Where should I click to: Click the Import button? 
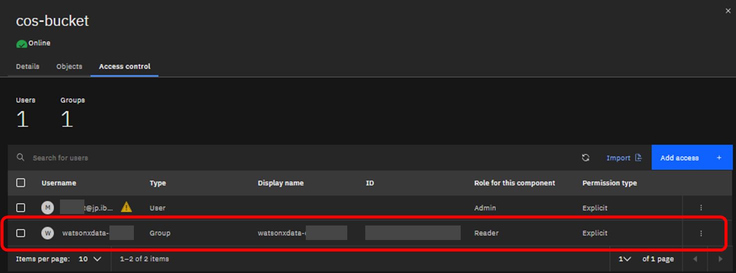624,157
